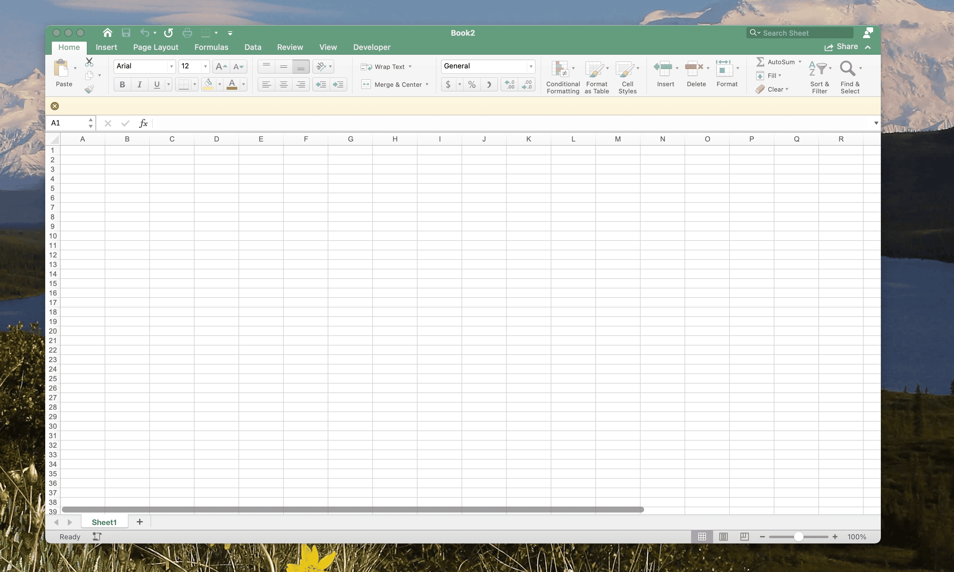The image size is (954, 572).
Task: Open the General number format dropdown
Action: (x=531, y=66)
